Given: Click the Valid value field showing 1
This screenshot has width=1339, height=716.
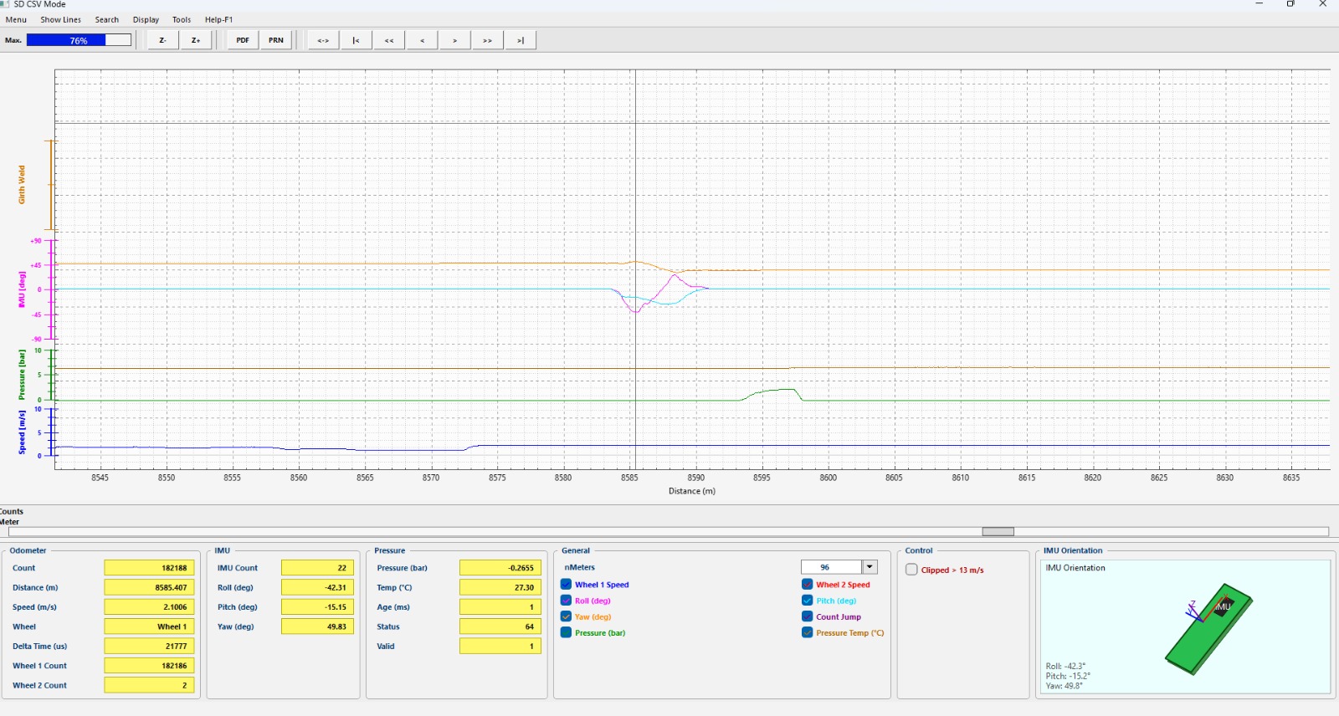Looking at the screenshot, I should pos(500,646).
